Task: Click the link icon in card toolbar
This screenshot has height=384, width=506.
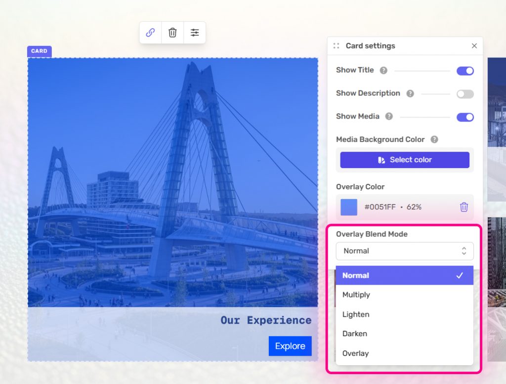Action: pos(151,33)
